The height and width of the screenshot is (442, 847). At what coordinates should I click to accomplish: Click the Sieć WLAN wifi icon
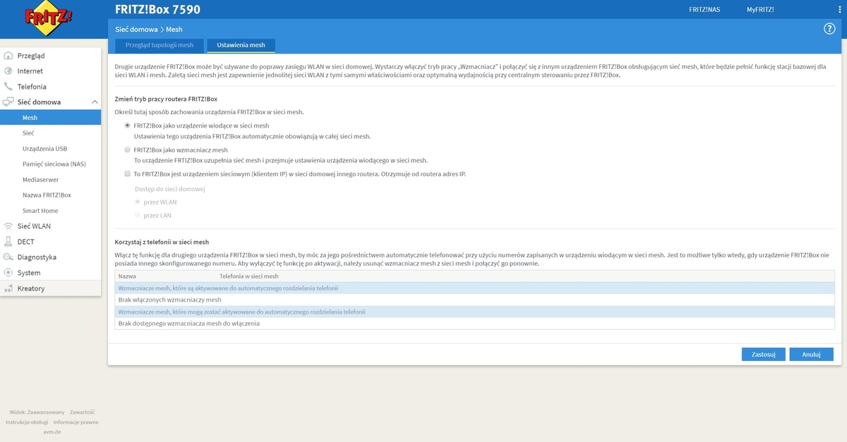[8, 226]
